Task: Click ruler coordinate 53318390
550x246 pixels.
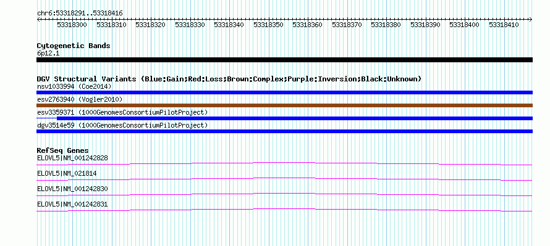Action: pyautogui.click(x=426, y=25)
